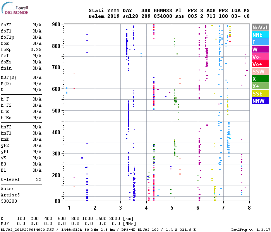This screenshot has width=271, height=232.
Task: Click the MUF(D) parameter label
Action: click(x=9, y=77)
